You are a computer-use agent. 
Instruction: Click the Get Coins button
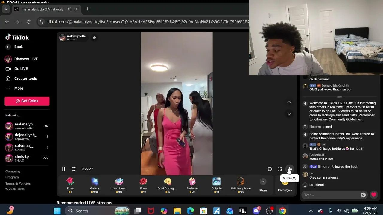pos(27,101)
